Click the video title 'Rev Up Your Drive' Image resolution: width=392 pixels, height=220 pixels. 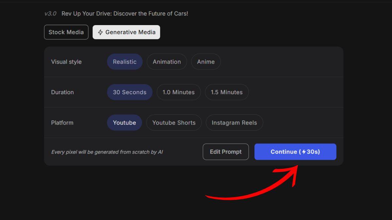click(125, 14)
